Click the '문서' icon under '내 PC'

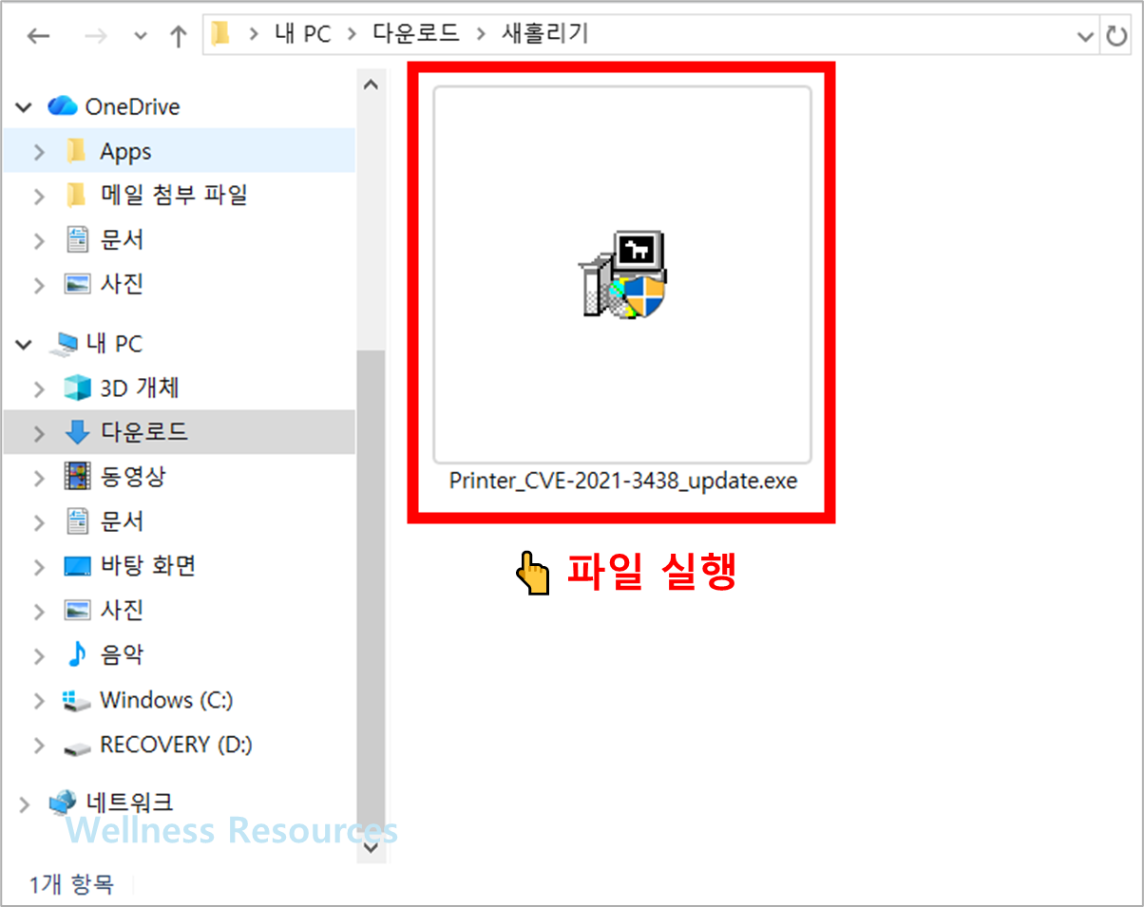77,520
